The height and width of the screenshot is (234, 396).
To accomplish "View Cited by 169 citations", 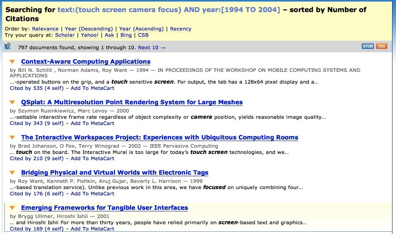I will tap(37, 229).
